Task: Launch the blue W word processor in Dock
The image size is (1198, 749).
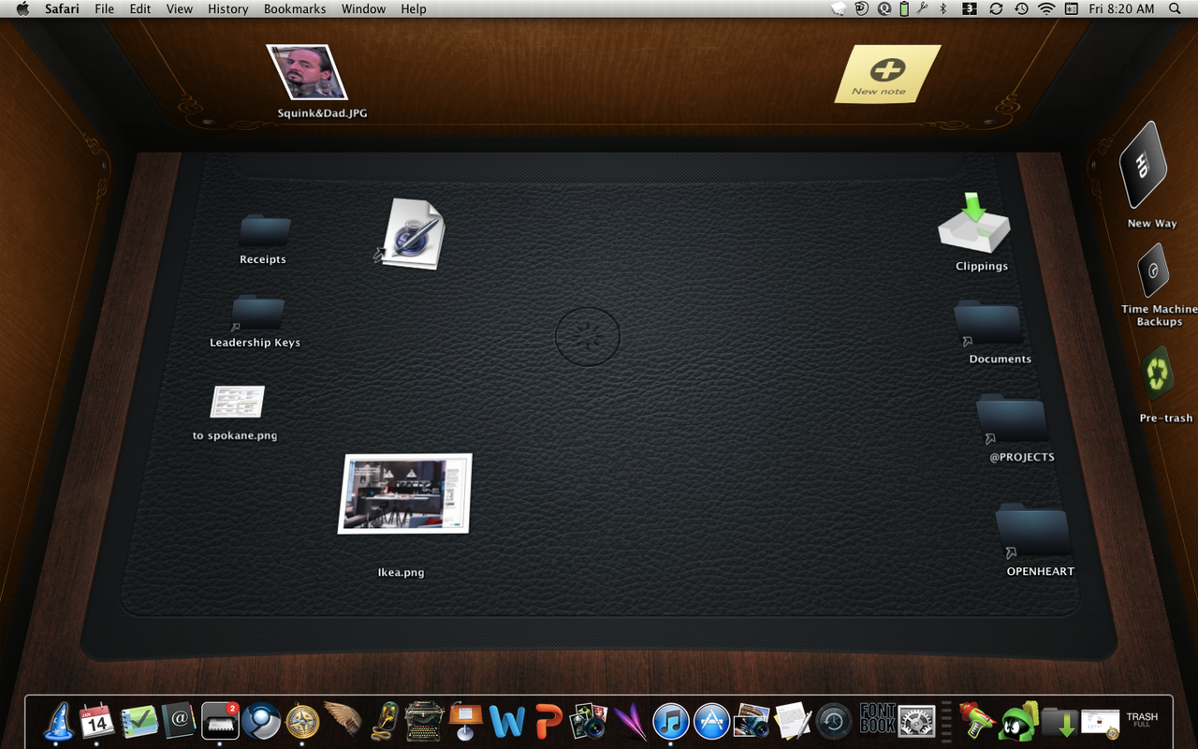Action: [507, 722]
